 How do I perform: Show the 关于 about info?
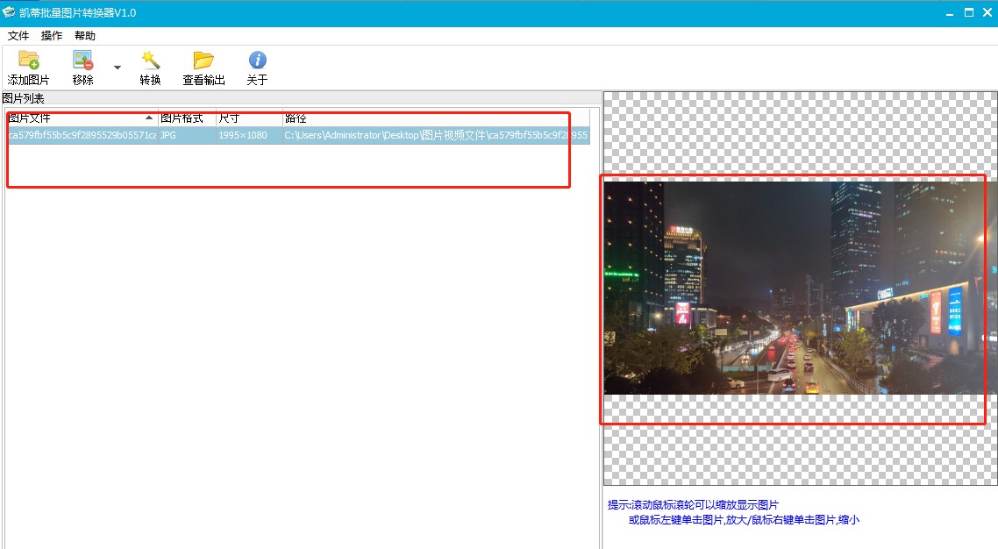257,68
